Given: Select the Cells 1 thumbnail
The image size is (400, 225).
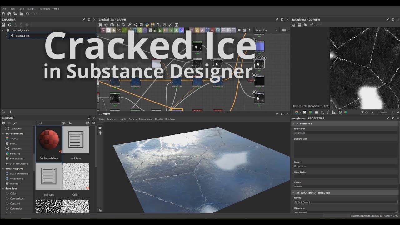Looking at the screenshot, I should [76, 180].
